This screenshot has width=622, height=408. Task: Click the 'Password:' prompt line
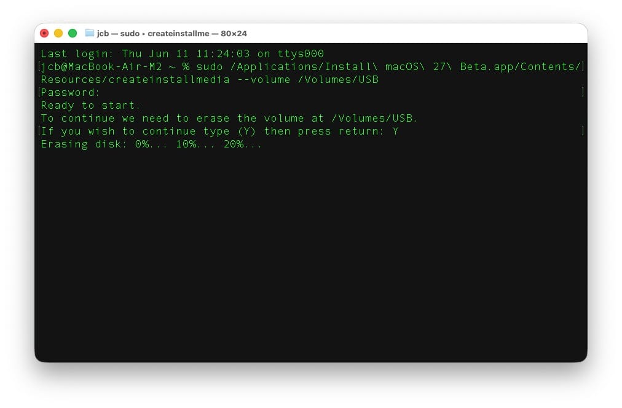[70, 92]
